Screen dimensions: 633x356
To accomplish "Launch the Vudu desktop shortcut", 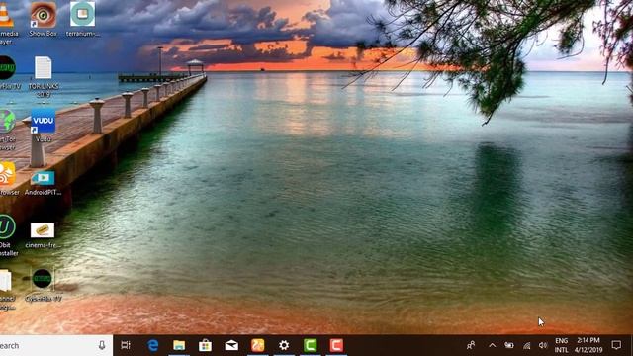I will pos(44,126).
